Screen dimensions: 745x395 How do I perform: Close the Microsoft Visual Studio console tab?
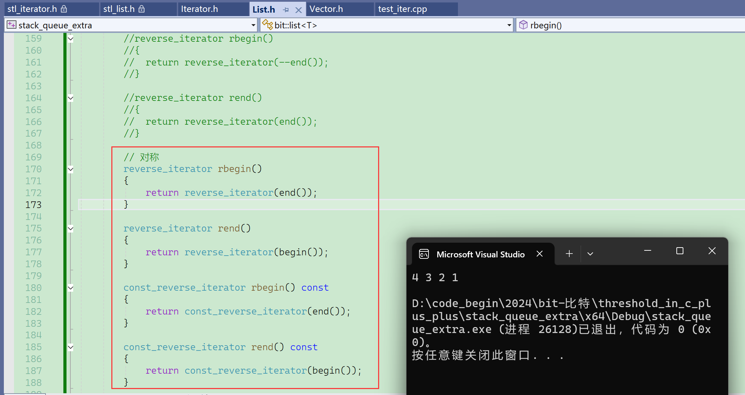coord(539,254)
